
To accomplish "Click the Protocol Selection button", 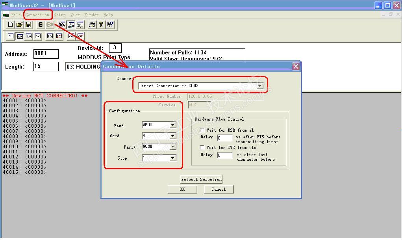I will [x=201, y=179].
